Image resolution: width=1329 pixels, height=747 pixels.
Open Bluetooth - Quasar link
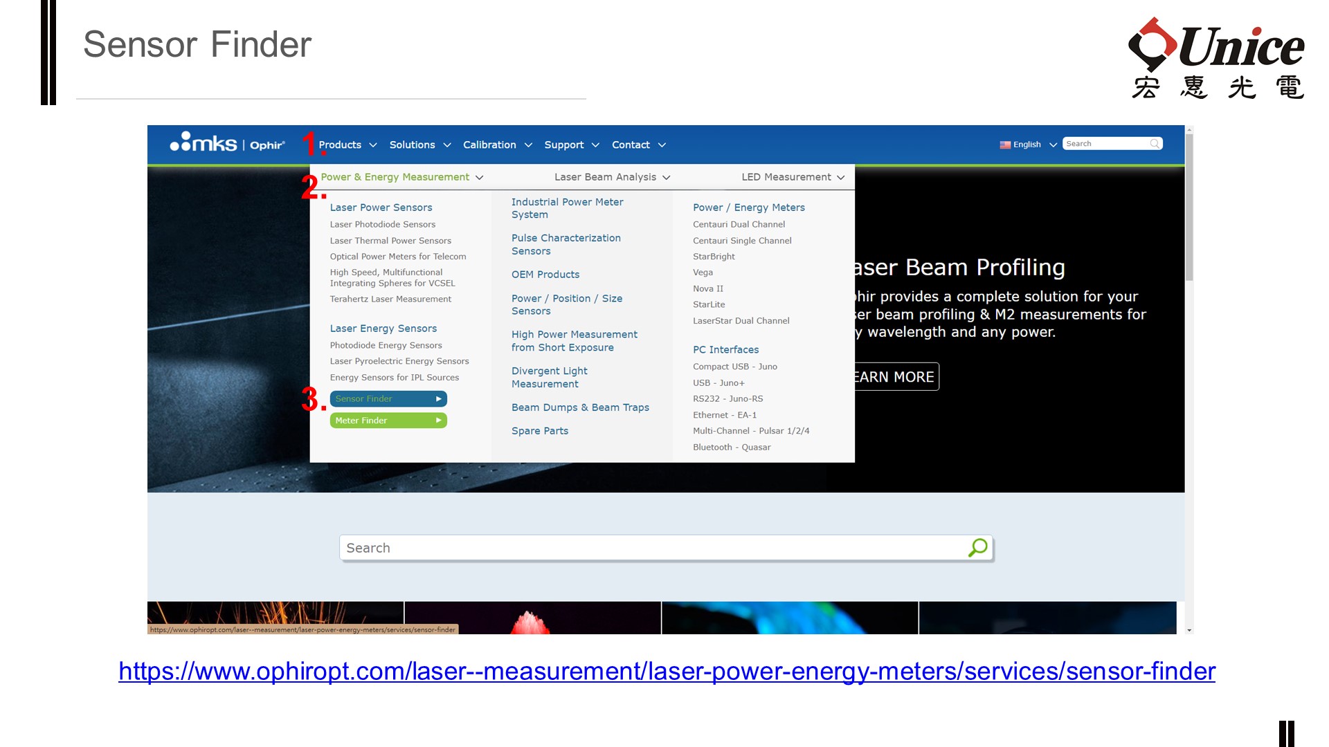(732, 448)
